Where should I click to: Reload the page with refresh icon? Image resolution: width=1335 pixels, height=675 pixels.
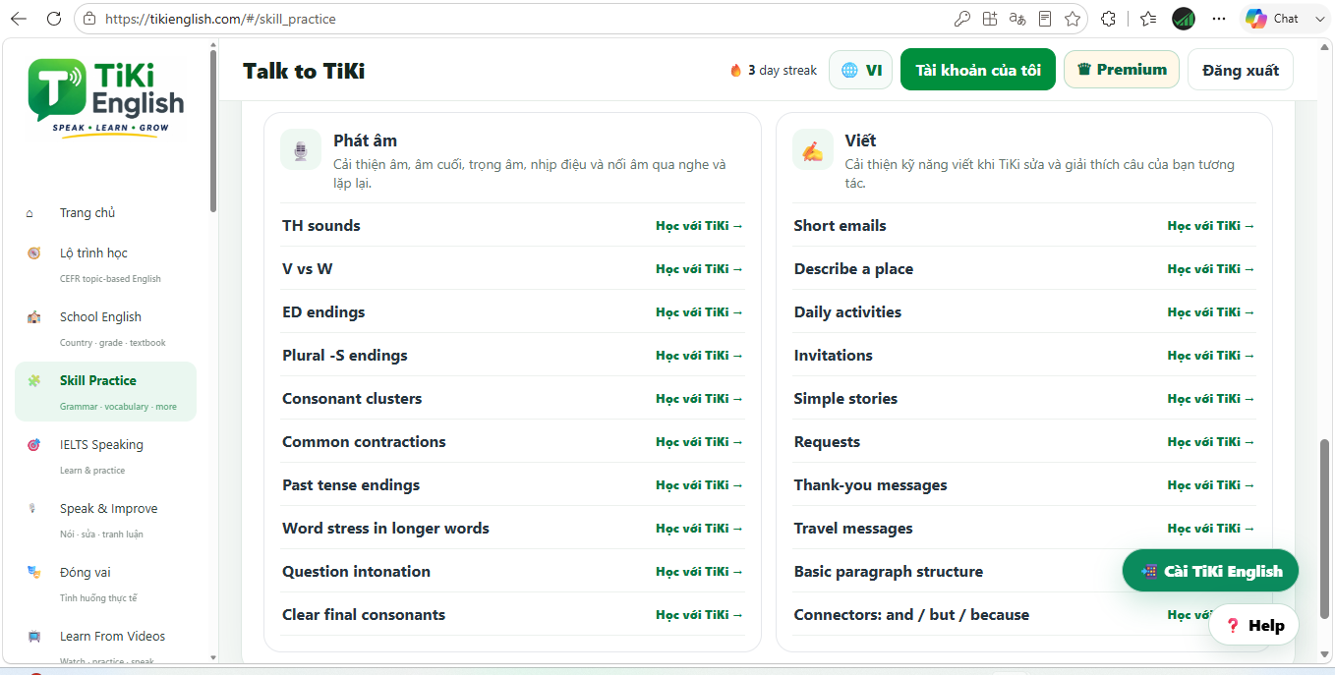pos(54,19)
